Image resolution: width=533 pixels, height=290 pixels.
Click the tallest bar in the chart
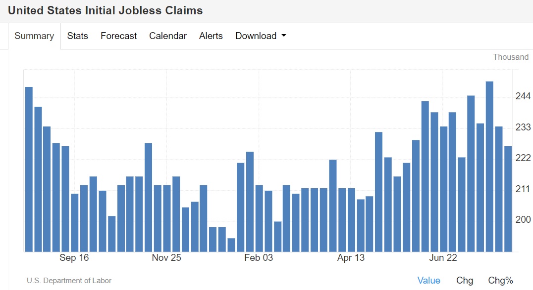(489, 166)
